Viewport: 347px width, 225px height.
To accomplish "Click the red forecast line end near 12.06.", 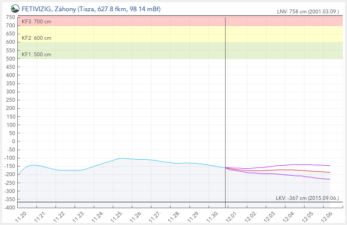I will [x=329, y=172].
